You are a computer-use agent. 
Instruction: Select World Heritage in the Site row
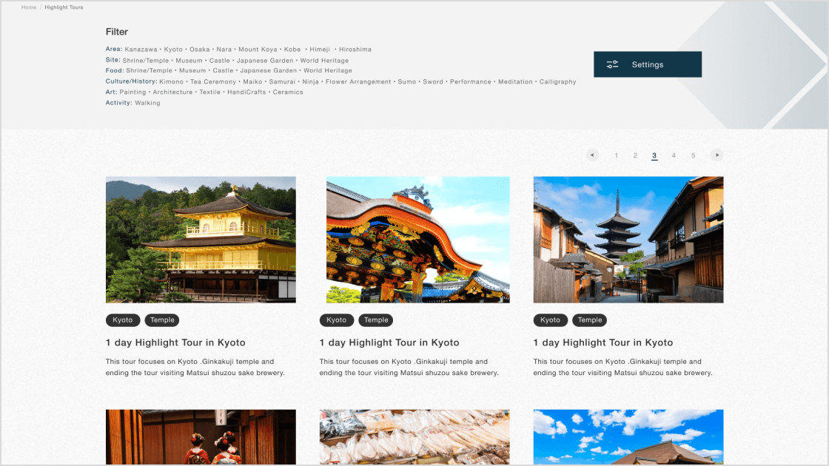[x=324, y=60]
